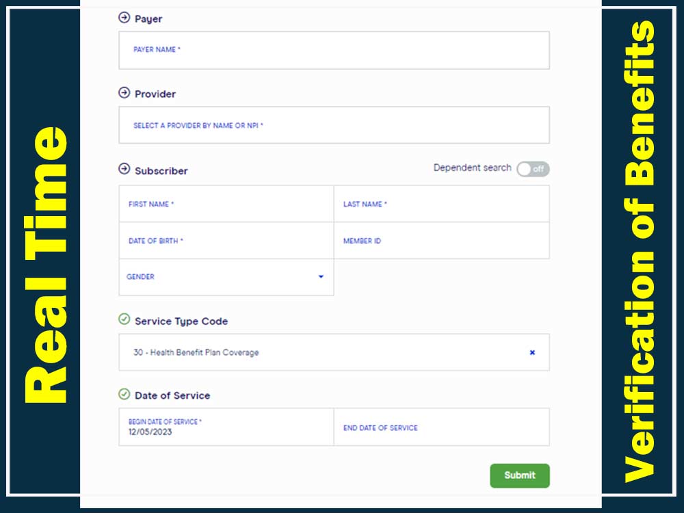Click the 12/05/2023 date value
Viewport: 684px width, 513px height.
[150, 432]
